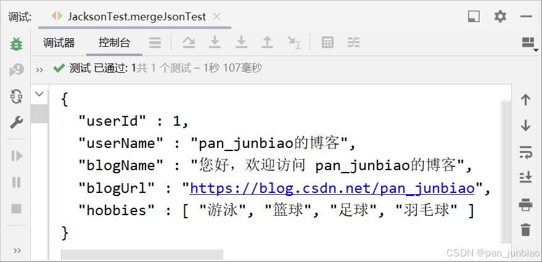Click the "足球" array value
The height and width of the screenshot is (262, 542).
pos(354,210)
